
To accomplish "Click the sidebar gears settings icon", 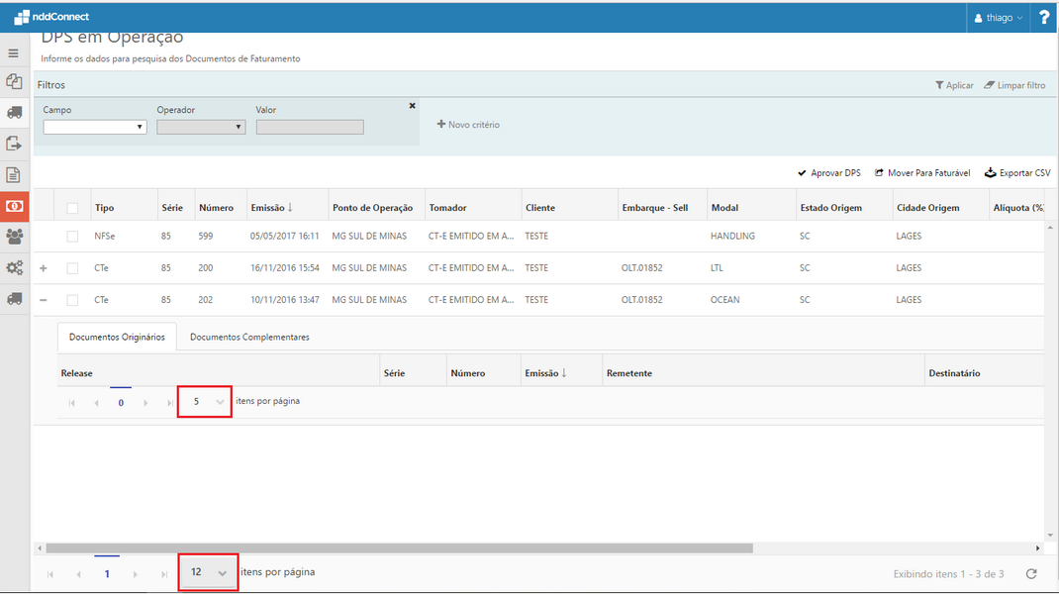I will point(14,267).
